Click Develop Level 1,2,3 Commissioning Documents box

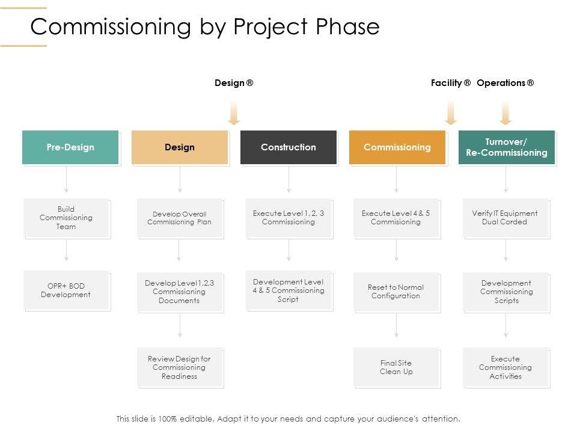pos(179,292)
